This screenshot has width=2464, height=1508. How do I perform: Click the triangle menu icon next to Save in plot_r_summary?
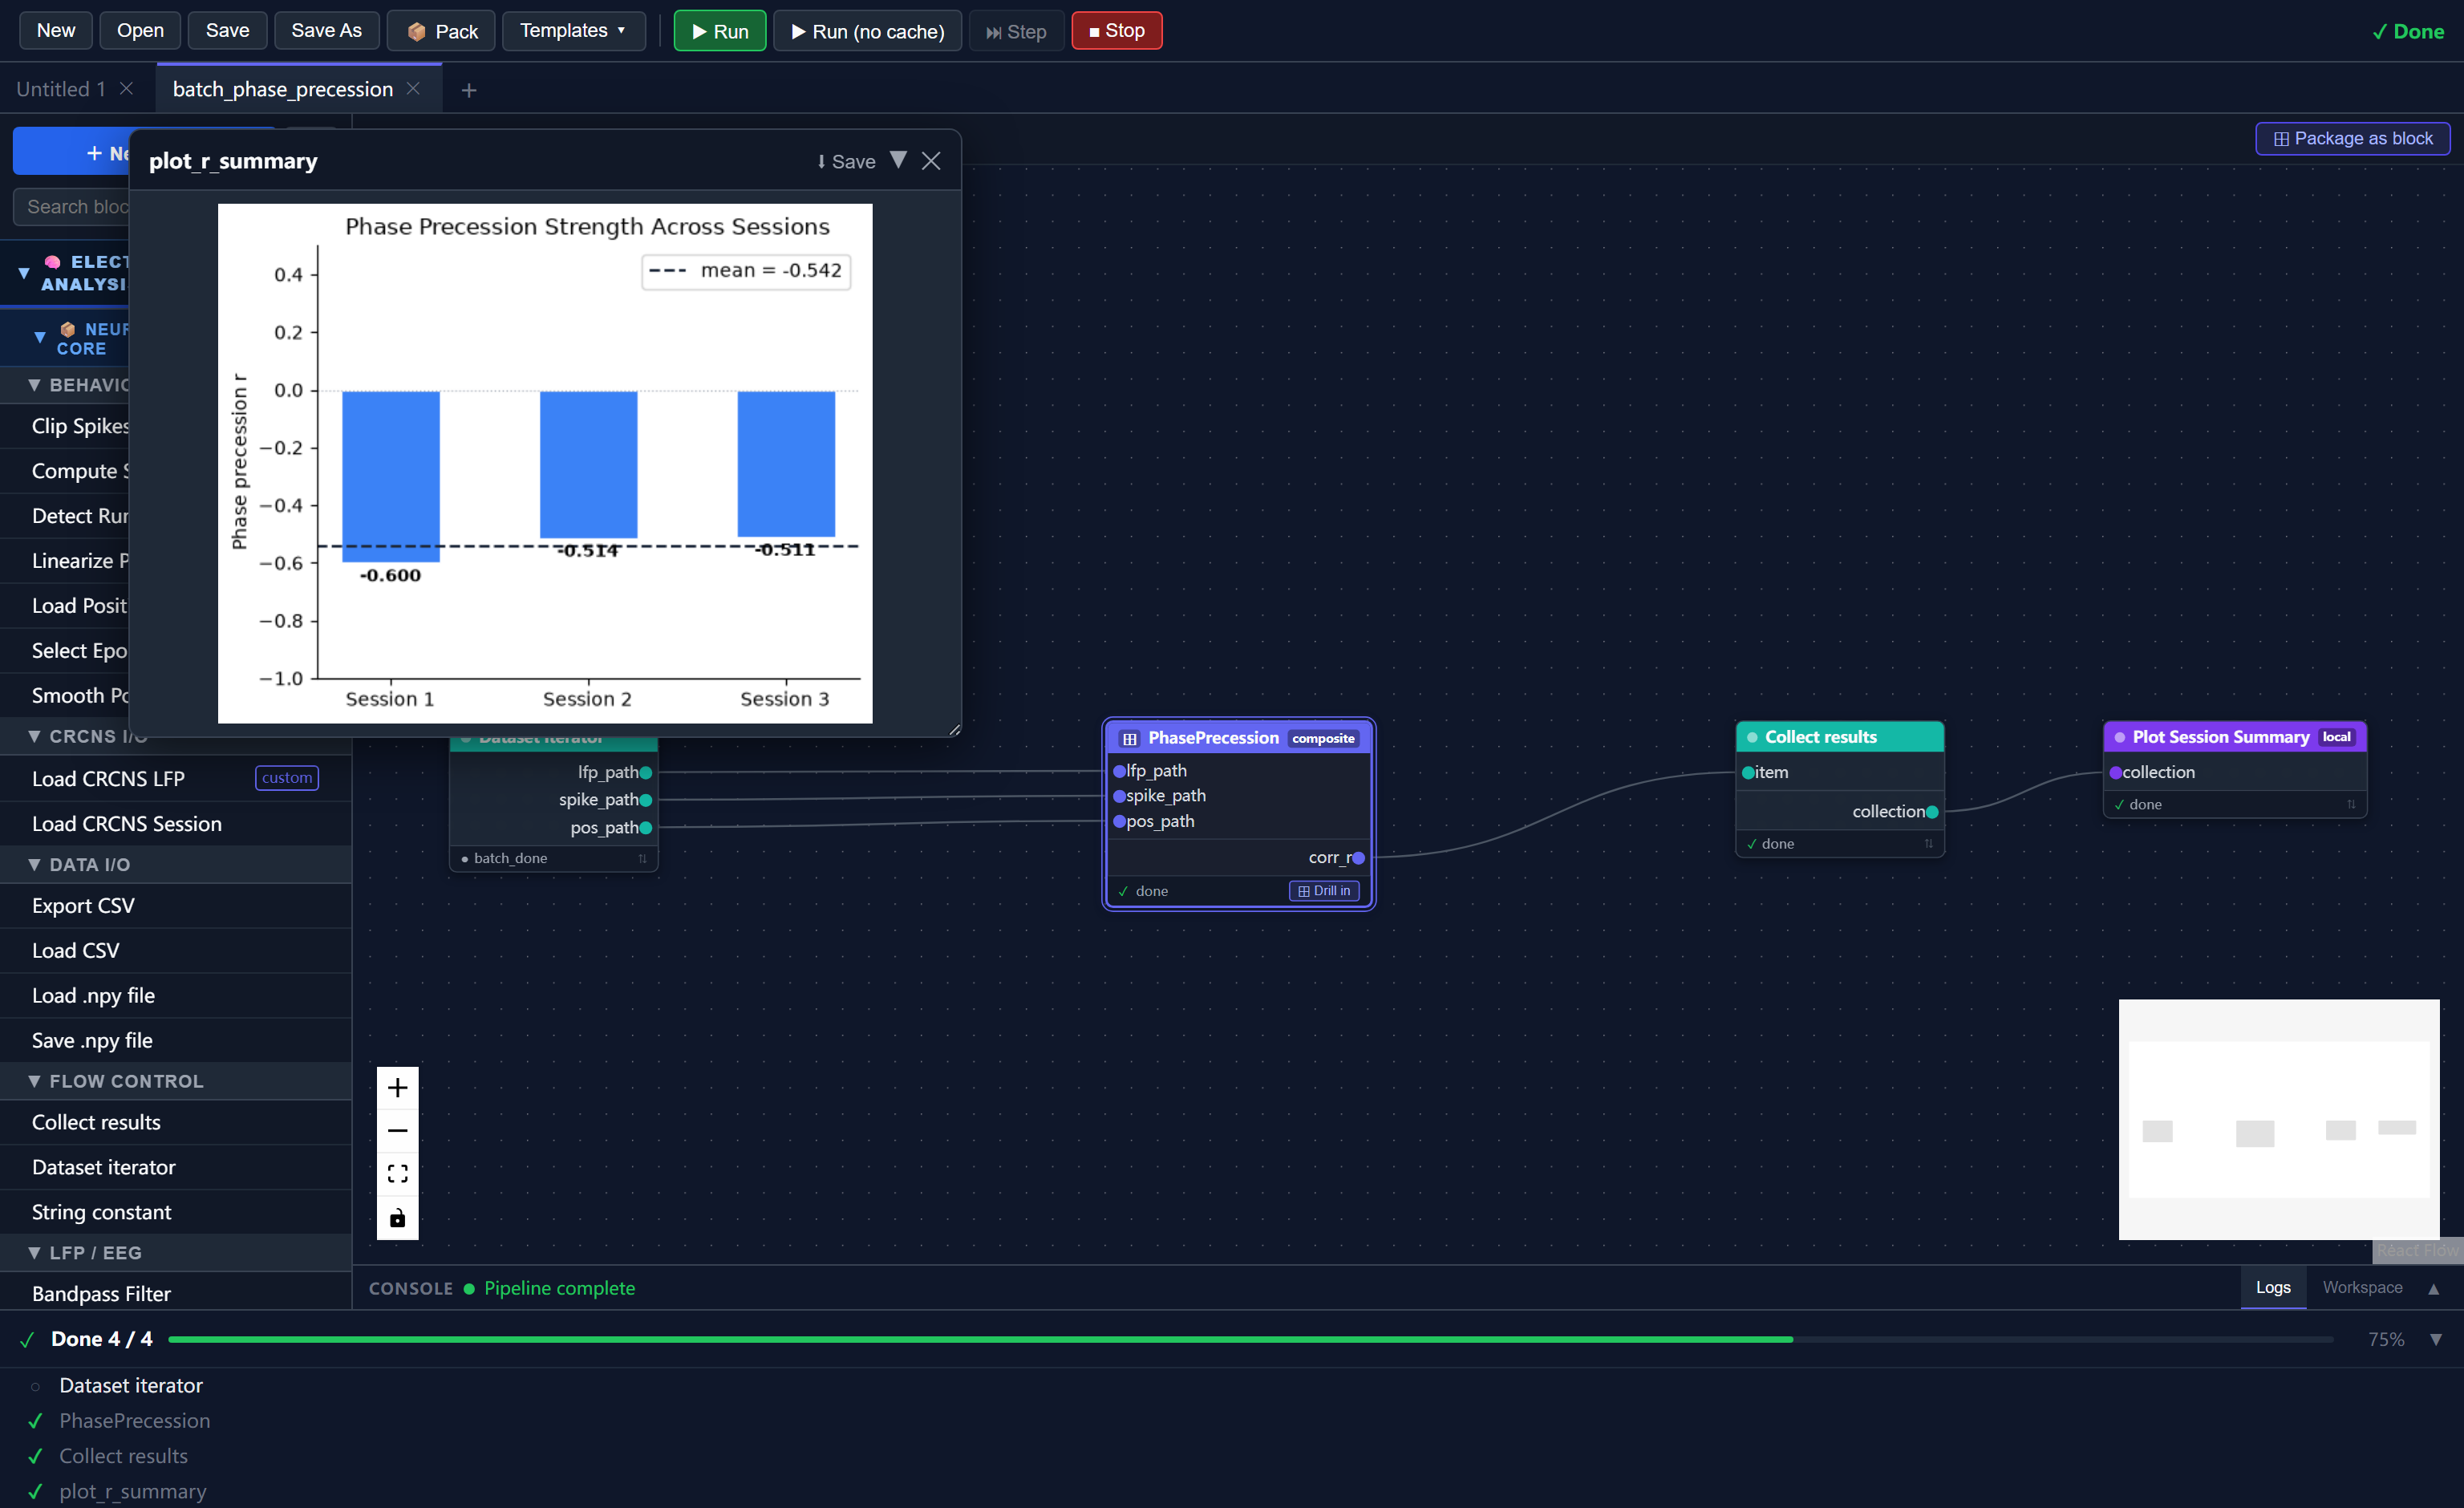coord(898,160)
